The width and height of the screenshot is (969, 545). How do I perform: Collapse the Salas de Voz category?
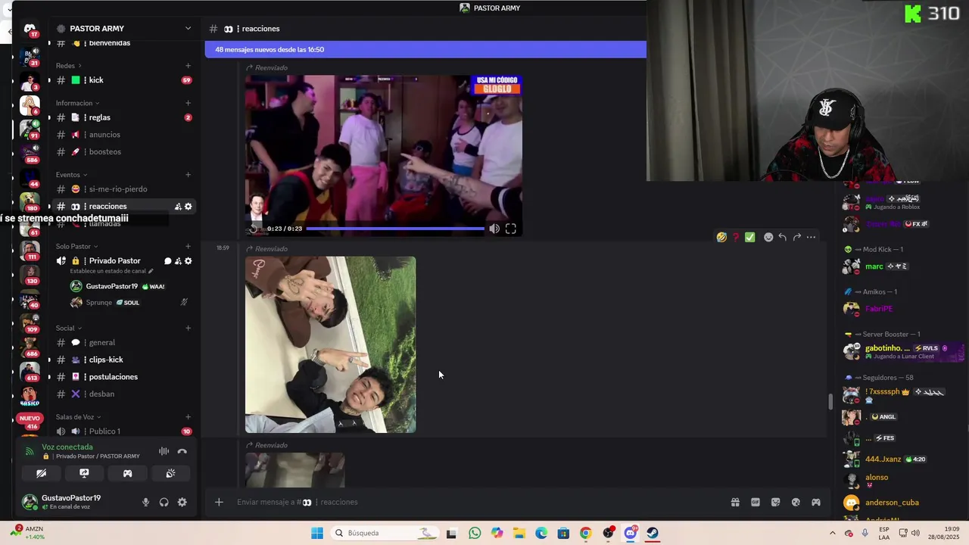(78, 417)
